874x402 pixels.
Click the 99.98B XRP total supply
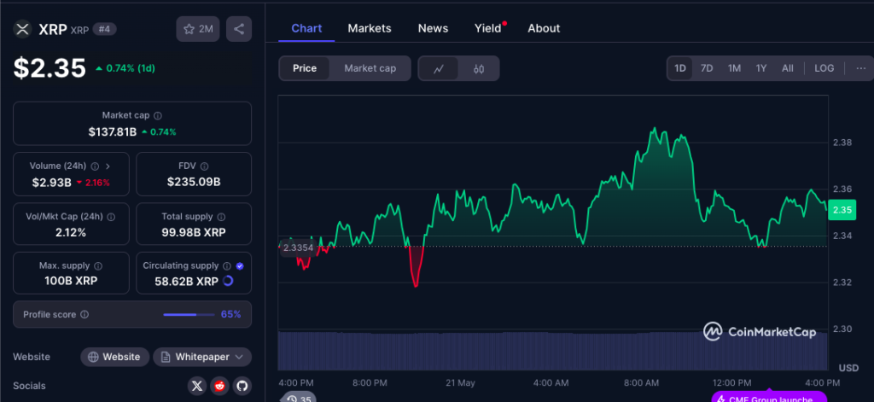point(194,232)
